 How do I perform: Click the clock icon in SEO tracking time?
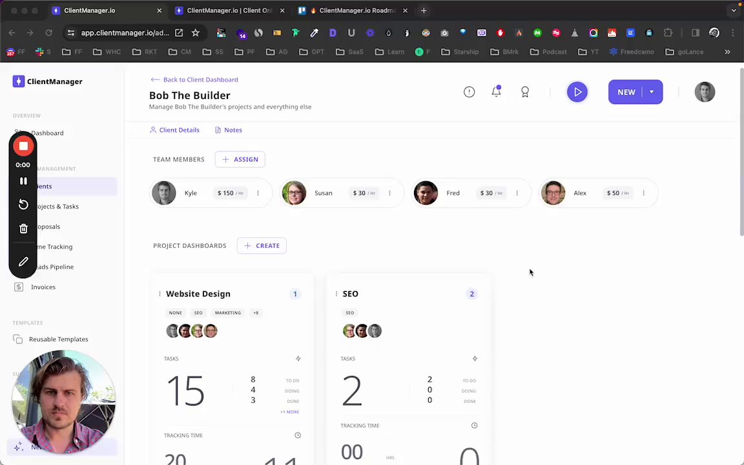474,426
